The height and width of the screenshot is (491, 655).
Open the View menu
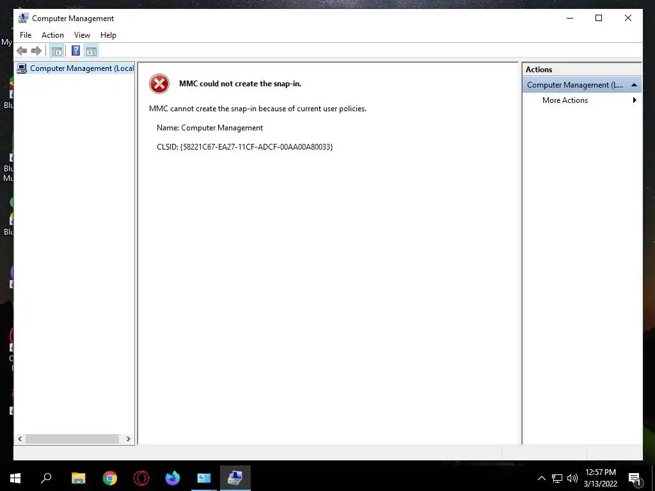[x=82, y=35]
